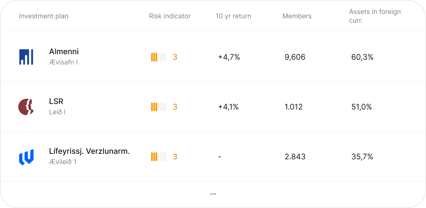Sort by Members column header
The image size is (426, 208).
click(x=297, y=16)
